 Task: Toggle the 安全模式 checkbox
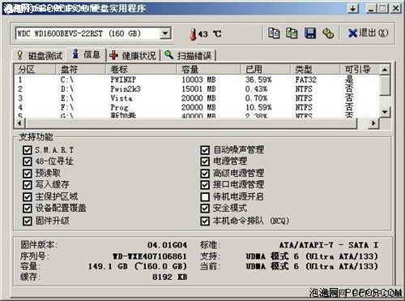205,209
